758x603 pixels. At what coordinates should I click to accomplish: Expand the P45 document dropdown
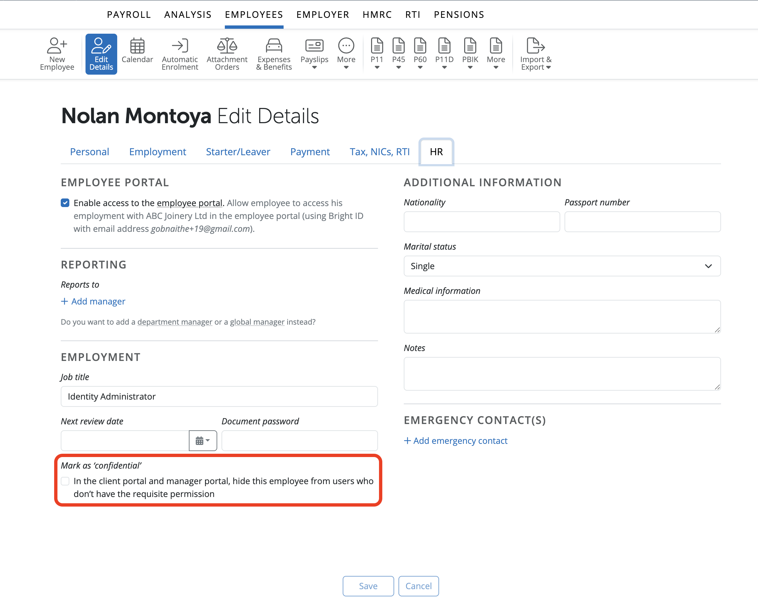point(398,53)
